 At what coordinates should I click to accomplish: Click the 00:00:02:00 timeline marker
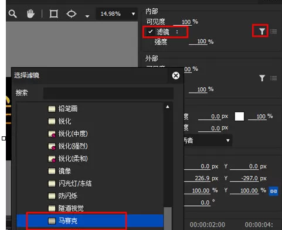(x=208, y=225)
